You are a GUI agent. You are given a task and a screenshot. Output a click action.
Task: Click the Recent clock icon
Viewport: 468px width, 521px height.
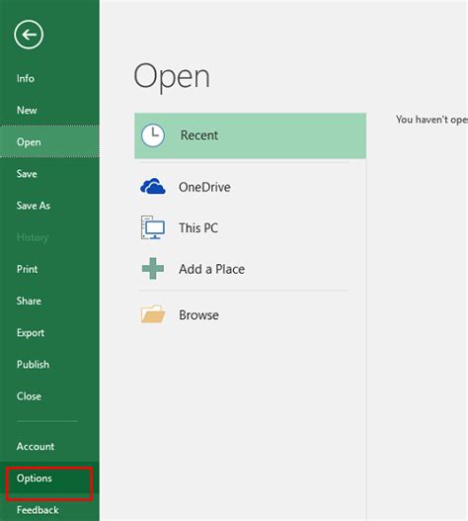tap(153, 135)
